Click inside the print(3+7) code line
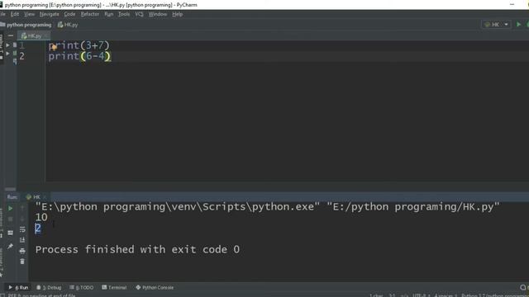 click(x=79, y=45)
